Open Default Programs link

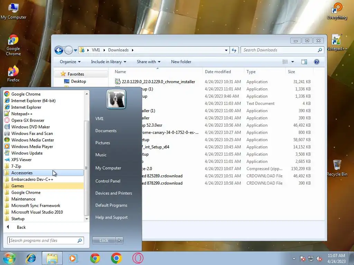(111, 205)
